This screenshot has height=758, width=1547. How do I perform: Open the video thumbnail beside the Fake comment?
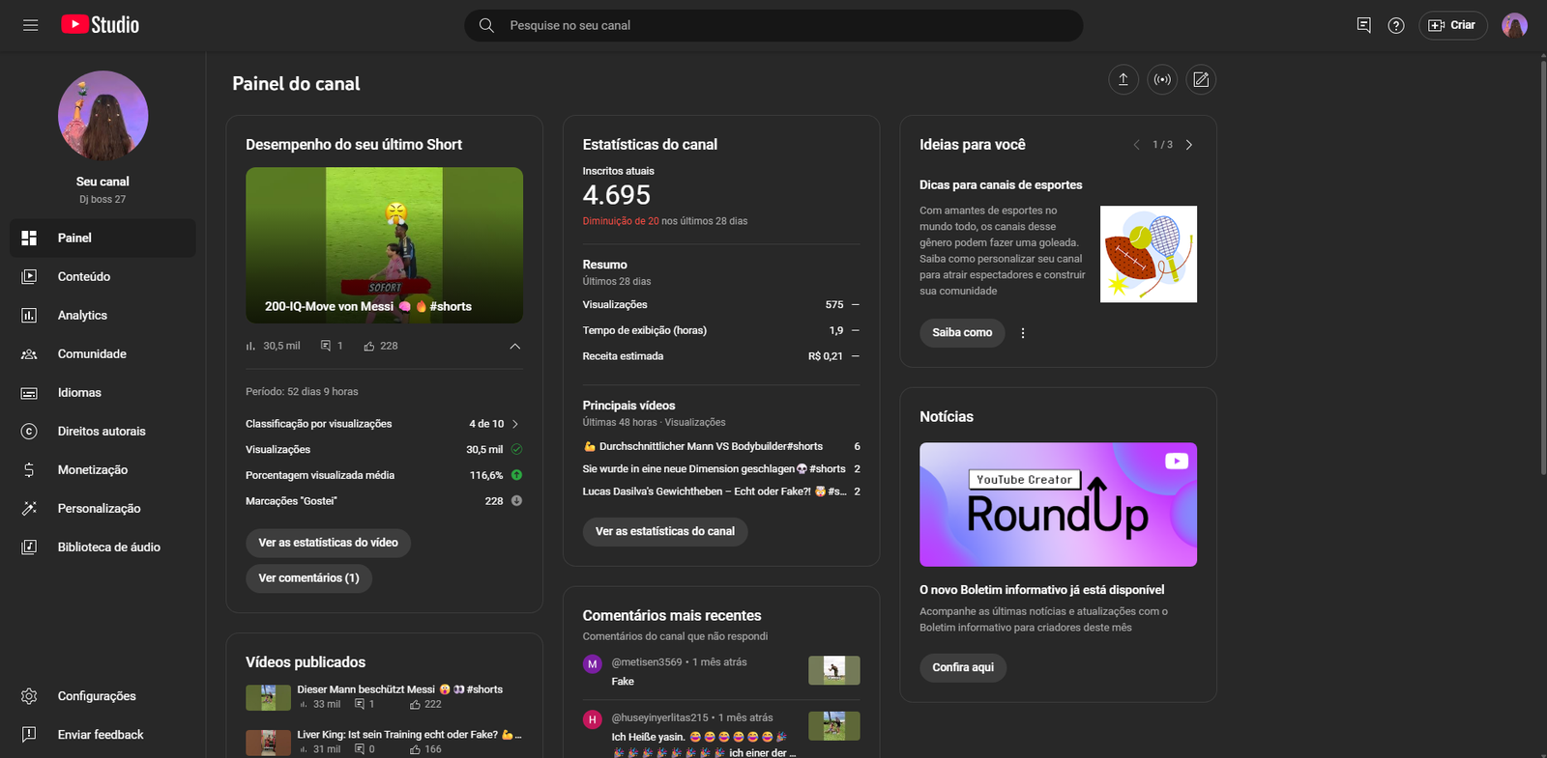coord(834,670)
